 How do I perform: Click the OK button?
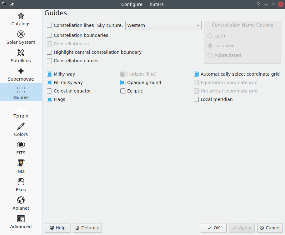point(213,228)
